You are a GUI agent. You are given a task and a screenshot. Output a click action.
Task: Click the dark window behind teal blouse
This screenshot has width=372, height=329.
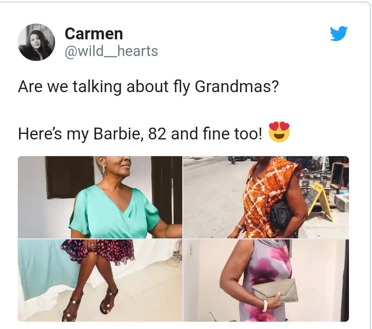click(x=70, y=177)
